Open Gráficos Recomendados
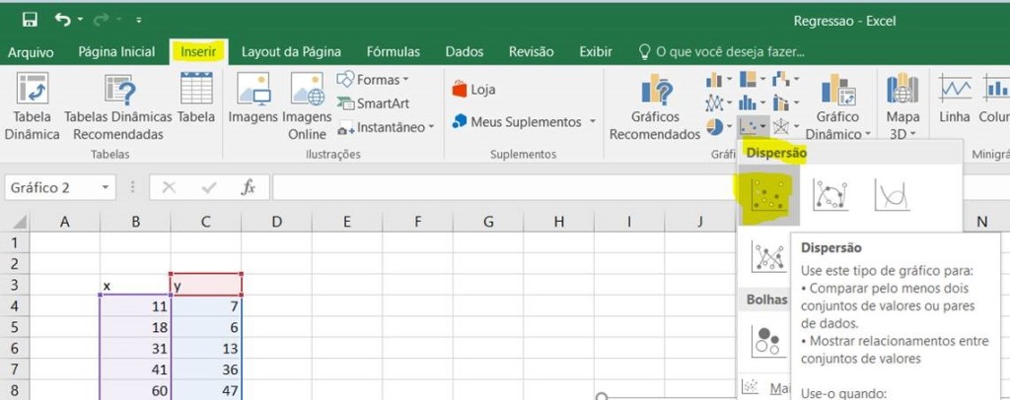The width and height of the screenshot is (1010, 400). pyautogui.click(x=655, y=106)
